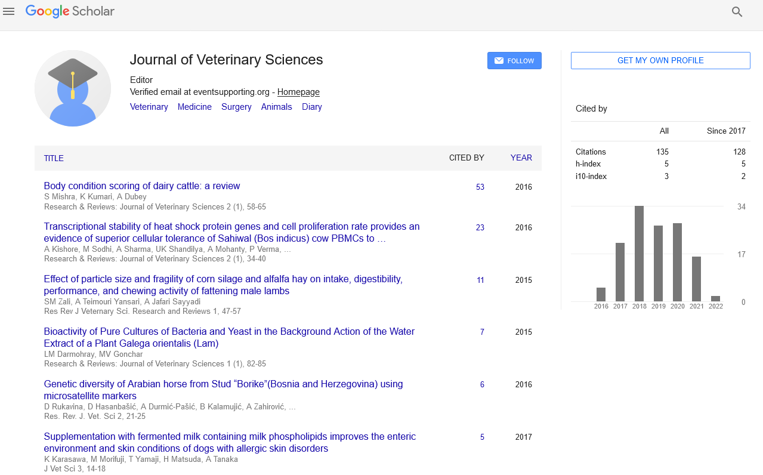763x475 pixels.
Task: Click Get My Own Profile button
Action: [x=660, y=61]
